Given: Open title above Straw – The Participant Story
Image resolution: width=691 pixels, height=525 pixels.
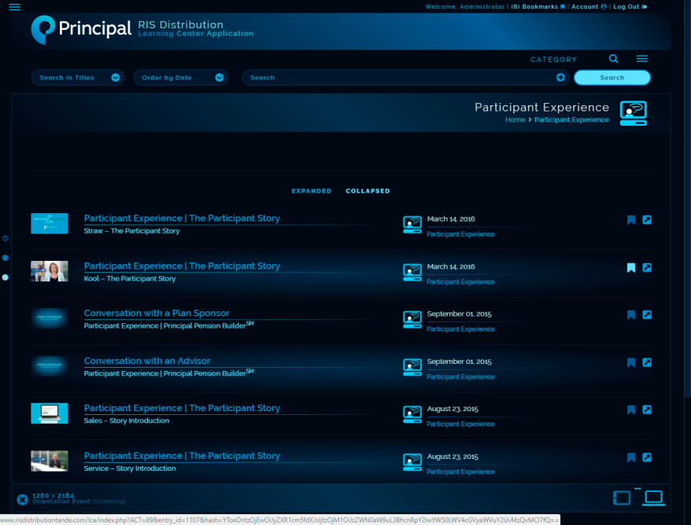Looking at the screenshot, I should coord(182,218).
